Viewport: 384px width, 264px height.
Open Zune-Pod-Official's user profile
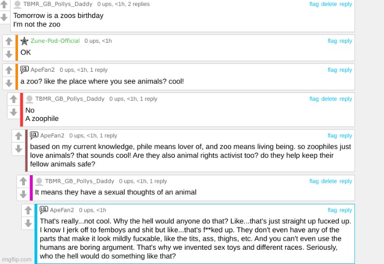55,41
